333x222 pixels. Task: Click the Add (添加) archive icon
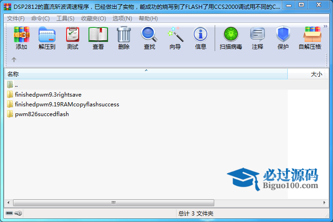tap(21, 38)
